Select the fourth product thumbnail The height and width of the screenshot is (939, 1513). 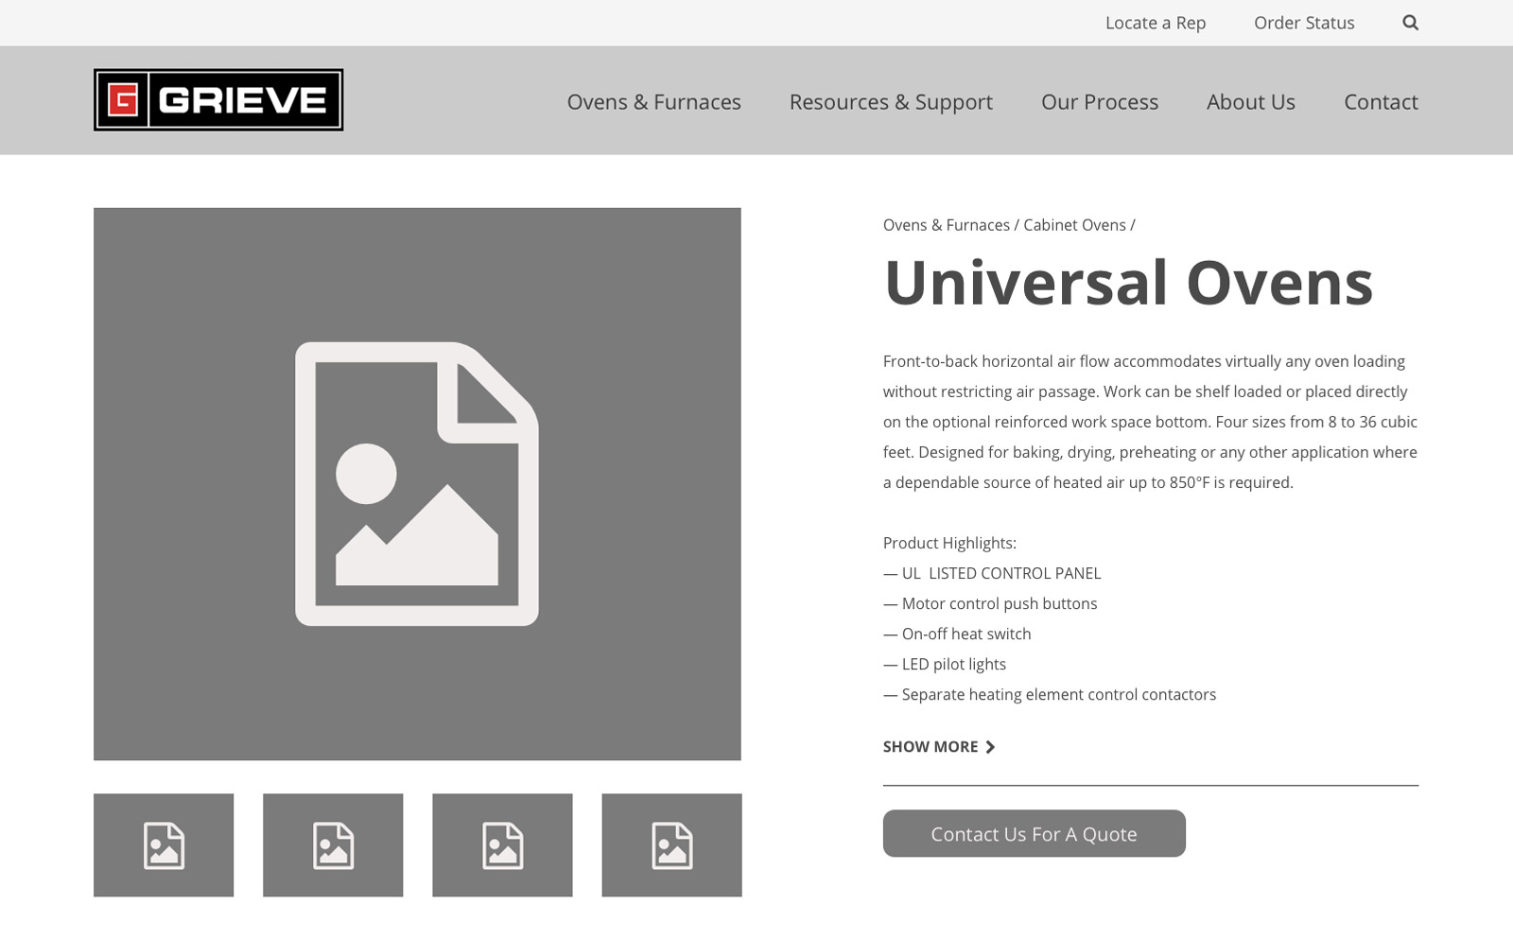click(x=671, y=845)
